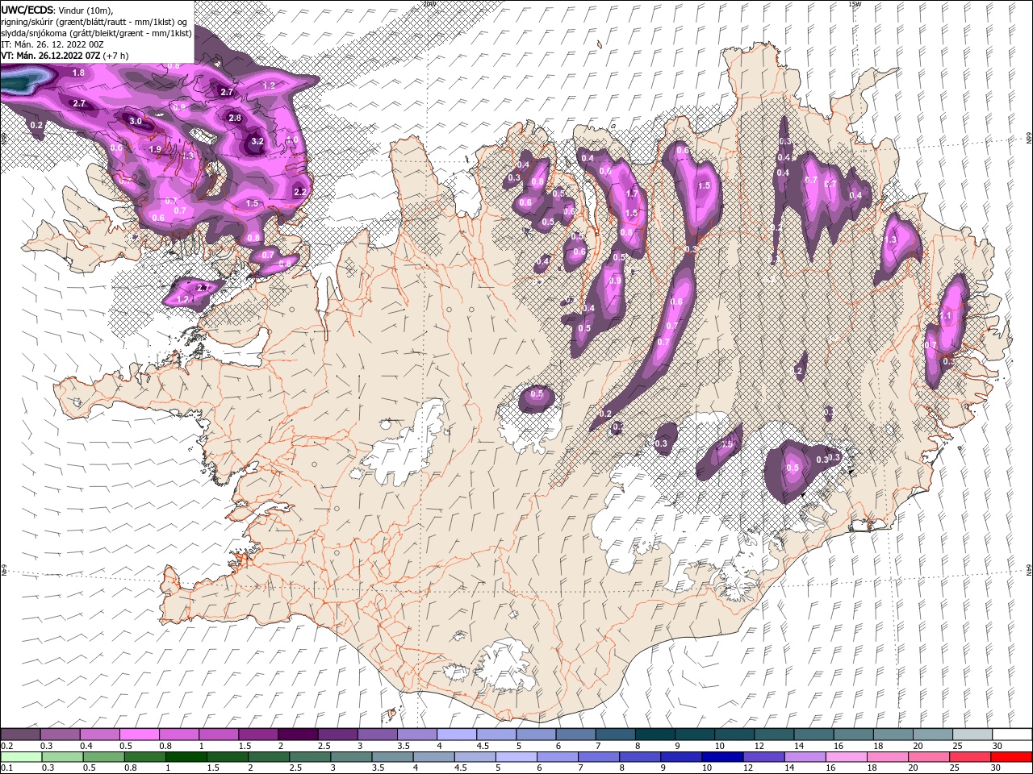This screenshot has width=1033, height=774.
Task: Click the darkest purple swatch between 2 and 2.5 on the upper scale
Action: 298,734
